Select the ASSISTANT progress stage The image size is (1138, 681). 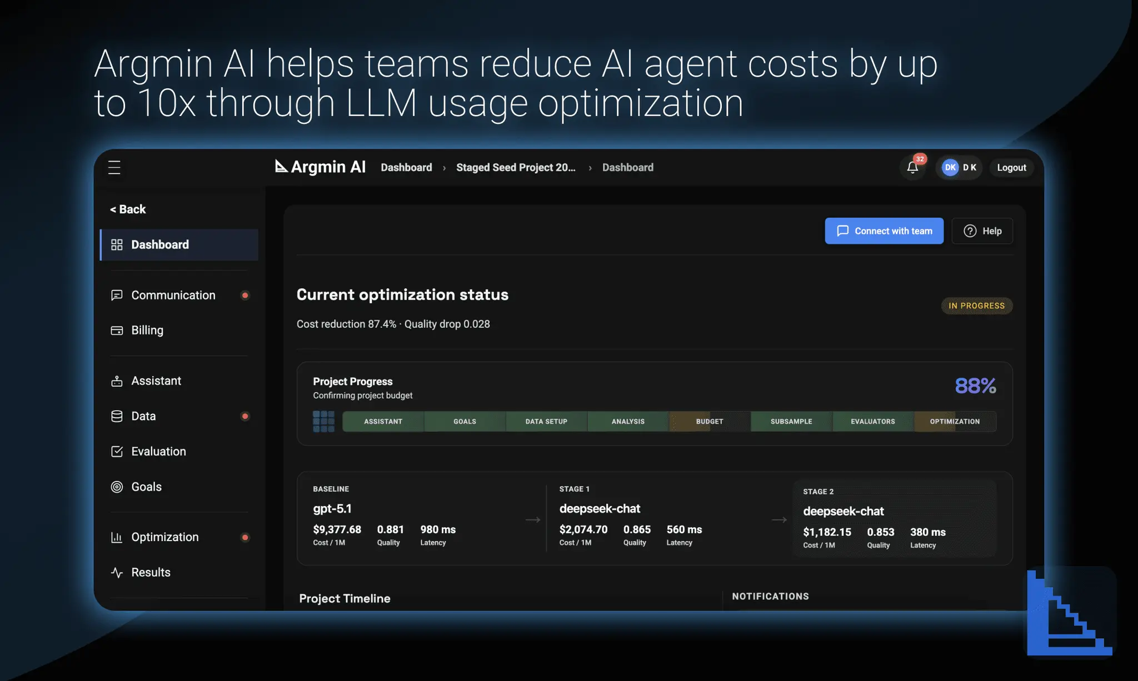pos(383,422)
